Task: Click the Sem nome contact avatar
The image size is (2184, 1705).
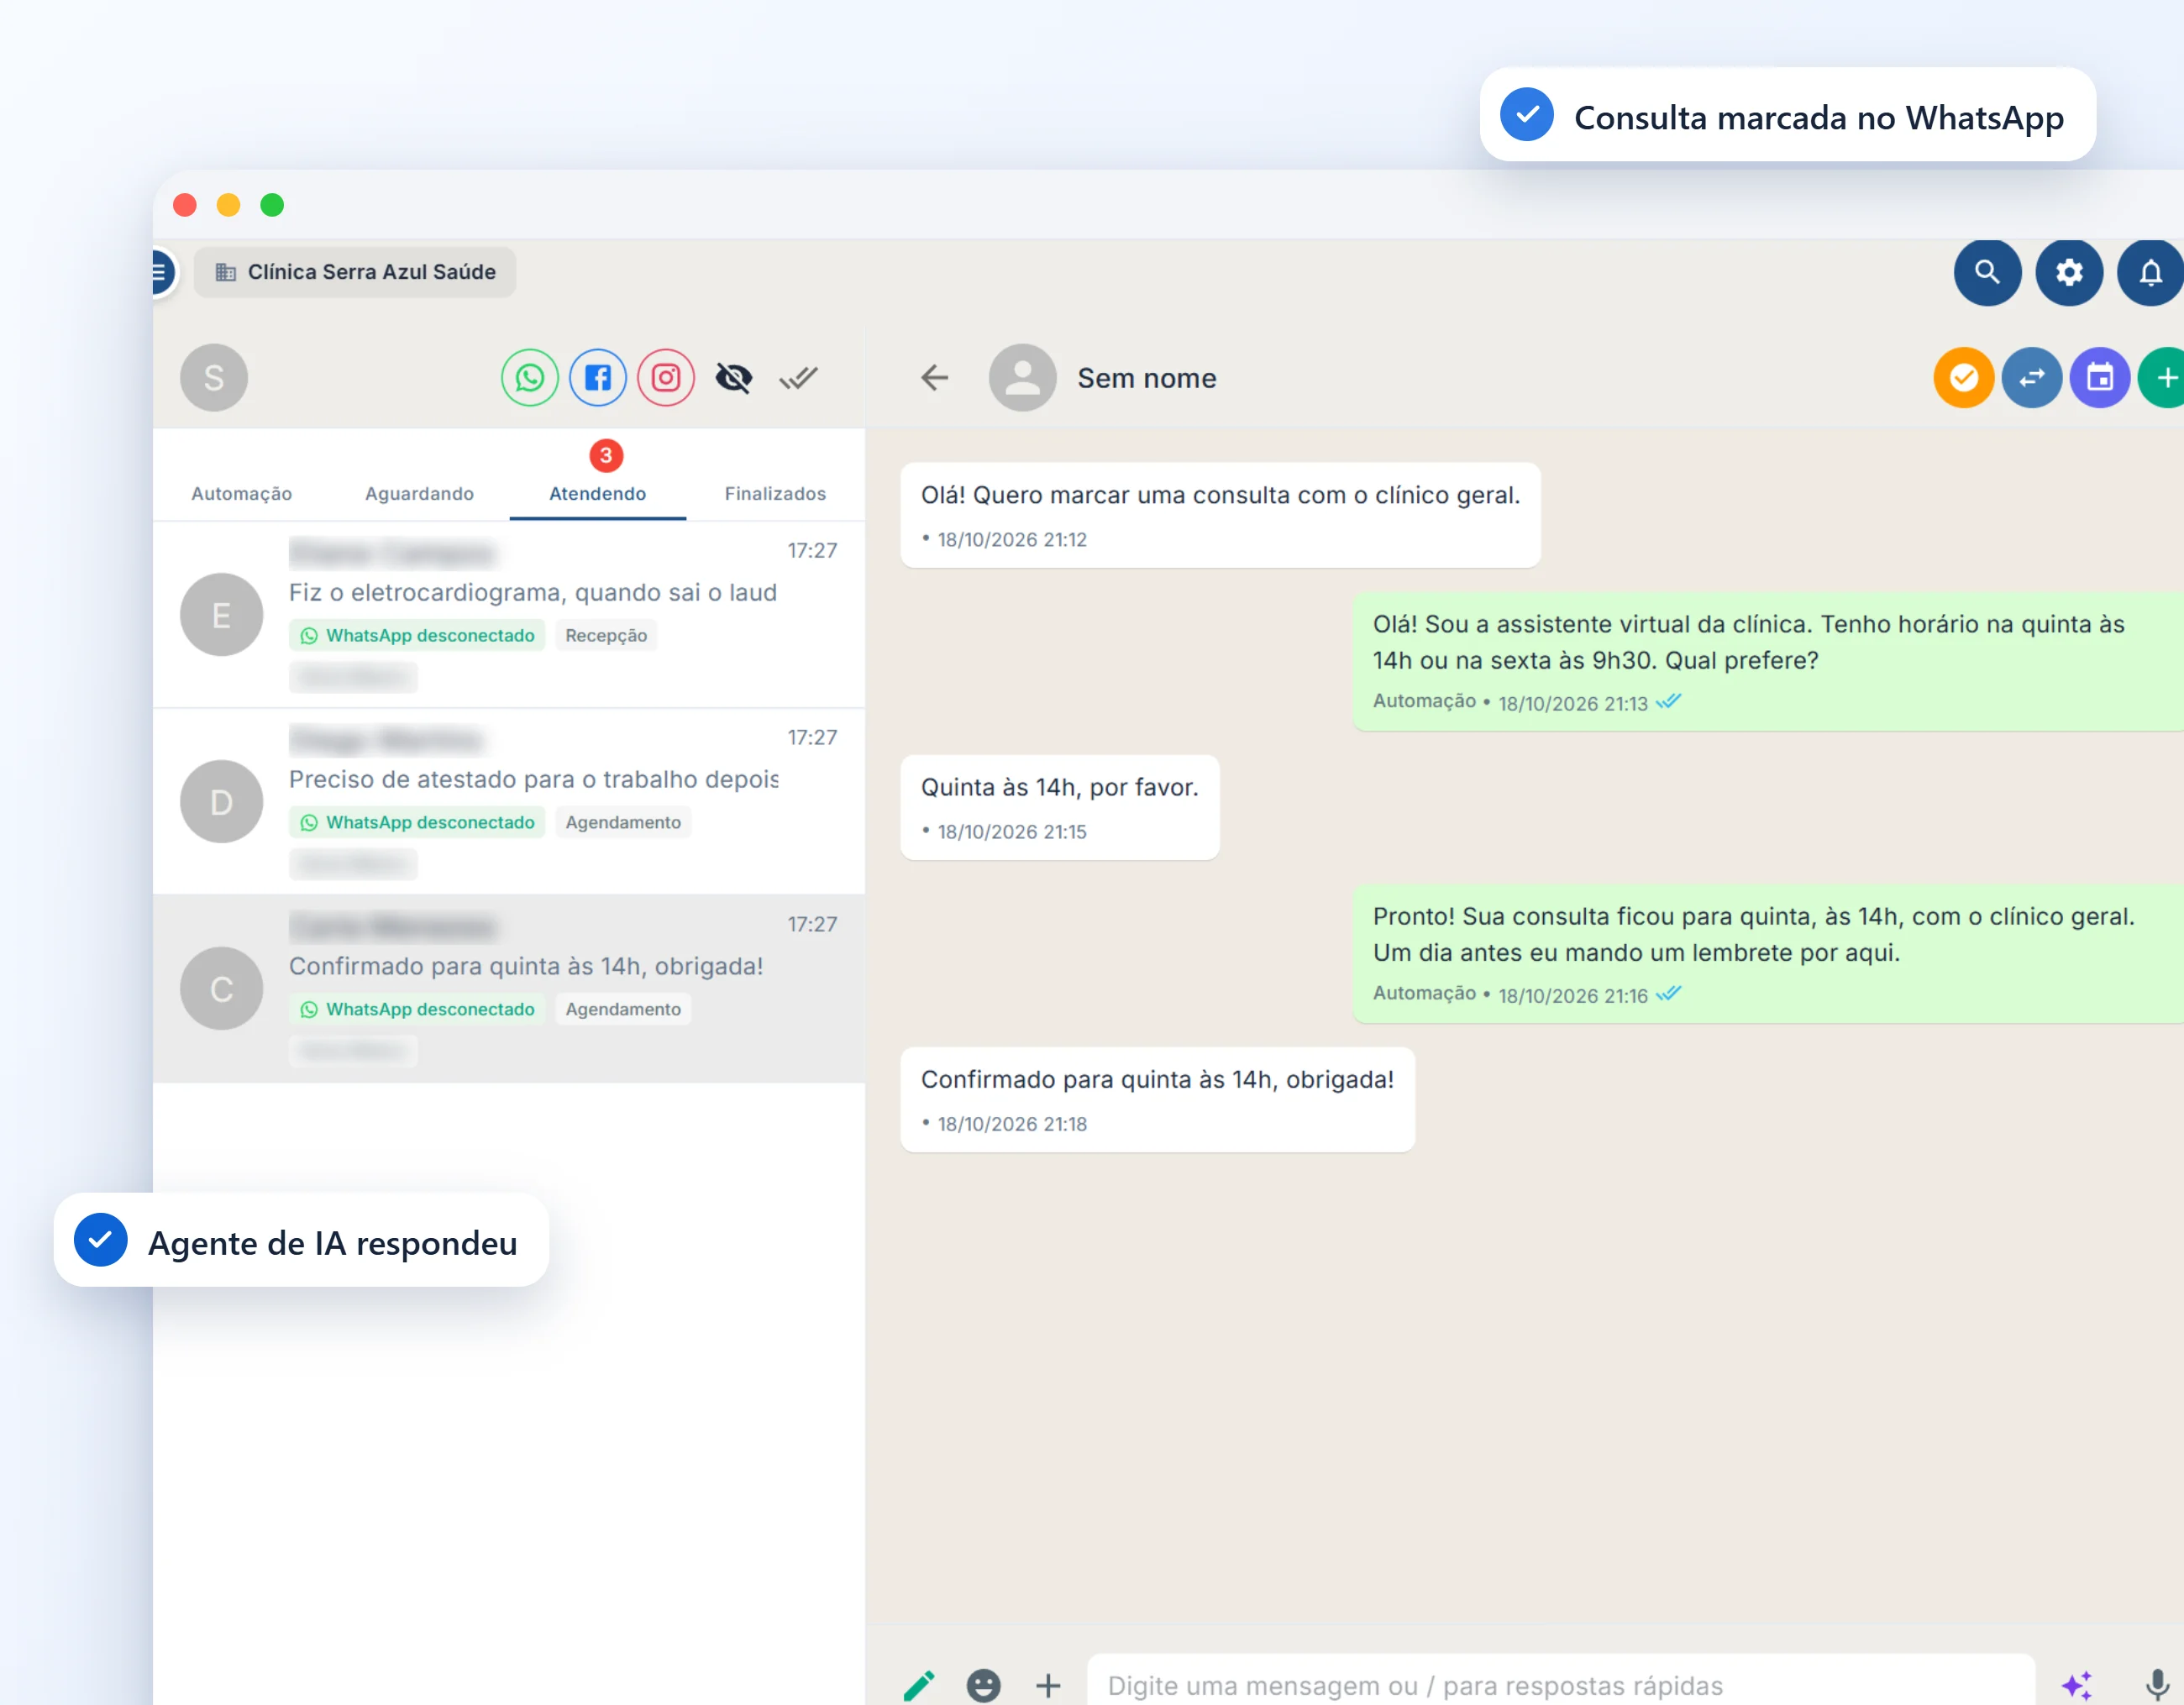Action: pyautogui.click(x=1022, y=378)
